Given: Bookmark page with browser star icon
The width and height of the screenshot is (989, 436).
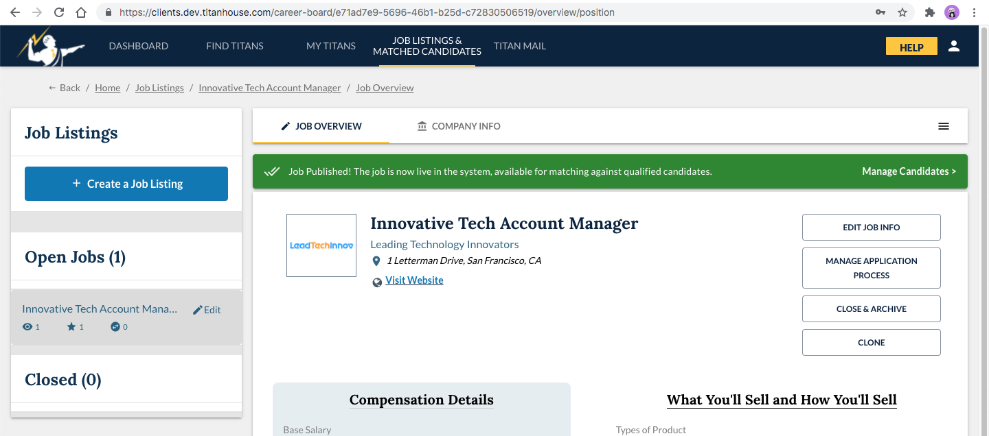Looking at the screenshot, I should (902, 12).
